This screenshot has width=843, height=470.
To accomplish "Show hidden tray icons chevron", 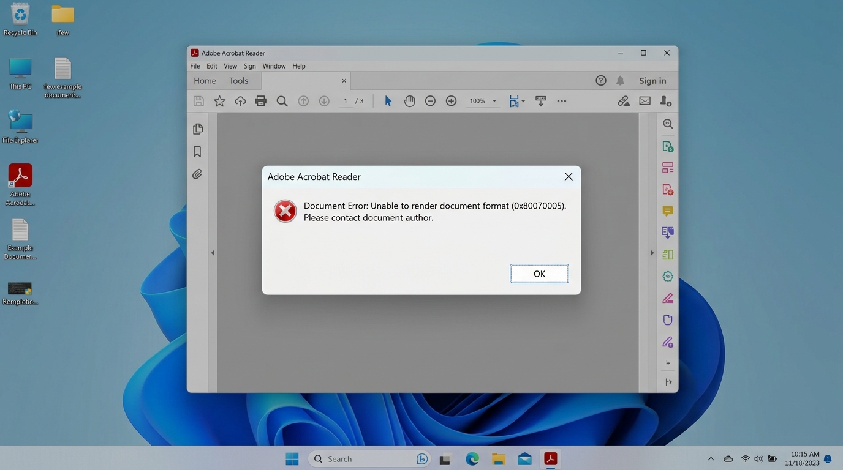I will click(x=711, y=459).
